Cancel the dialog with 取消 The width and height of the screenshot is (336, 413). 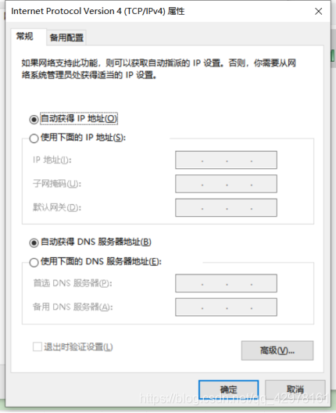(x=295, y=390)
